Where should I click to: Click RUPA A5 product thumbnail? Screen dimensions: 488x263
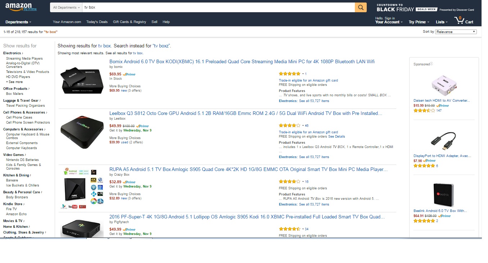coord(82,188)
